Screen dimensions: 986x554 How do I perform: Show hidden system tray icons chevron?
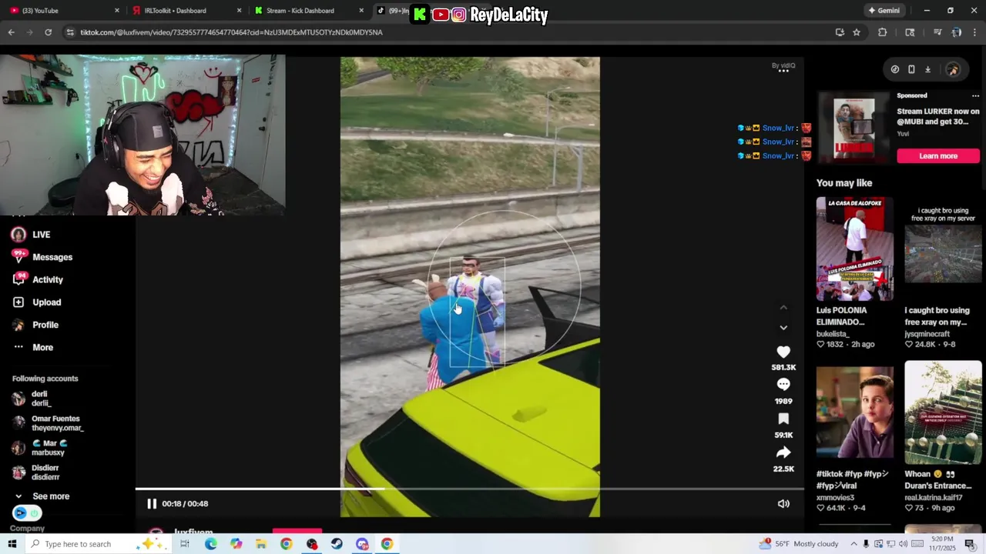pyautogui.click(x=854, y=544)
